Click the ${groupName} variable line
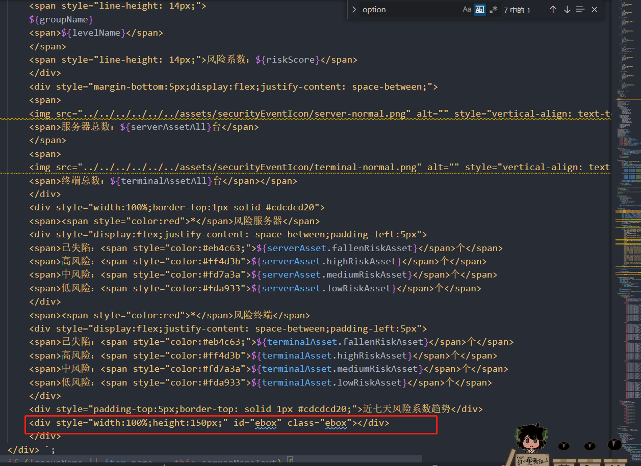Screen dimensions: 641x466 tap(61, 19)
